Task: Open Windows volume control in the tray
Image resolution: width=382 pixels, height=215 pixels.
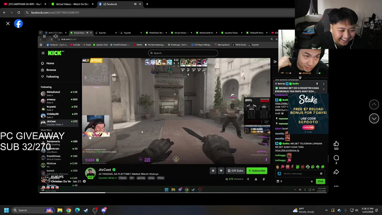Action: click(356, 210)
